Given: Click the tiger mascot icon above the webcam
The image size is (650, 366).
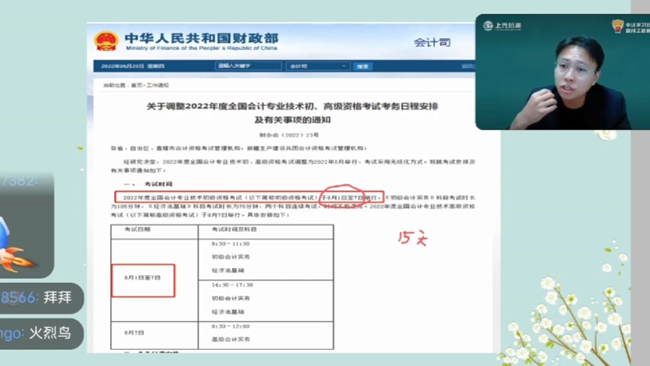Looking at the screenshot, I should [x=617, y=25].
